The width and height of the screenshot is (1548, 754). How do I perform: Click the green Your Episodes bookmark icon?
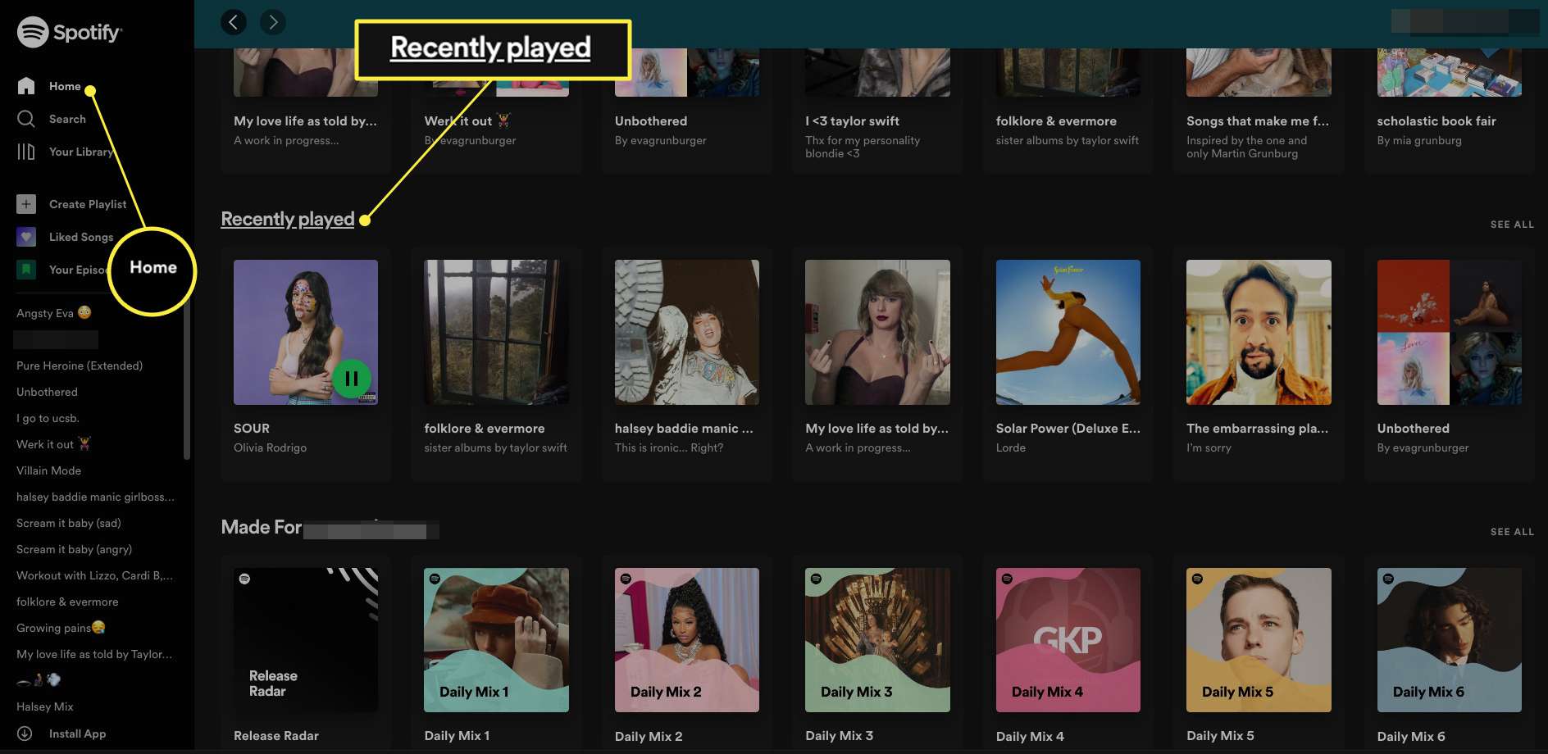[x=26, y=270]
